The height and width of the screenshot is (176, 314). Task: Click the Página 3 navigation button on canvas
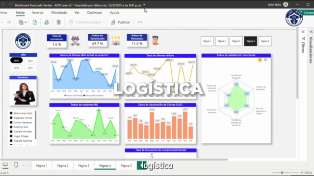click(236, 41)
